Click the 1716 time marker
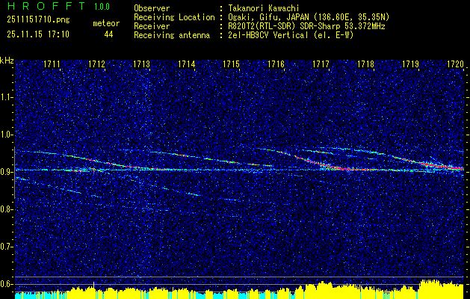470x299 pixels. point(276,64)
